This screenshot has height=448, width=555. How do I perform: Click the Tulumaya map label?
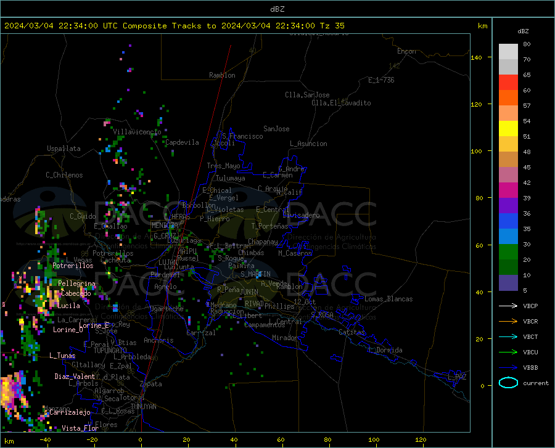(231, 178)
